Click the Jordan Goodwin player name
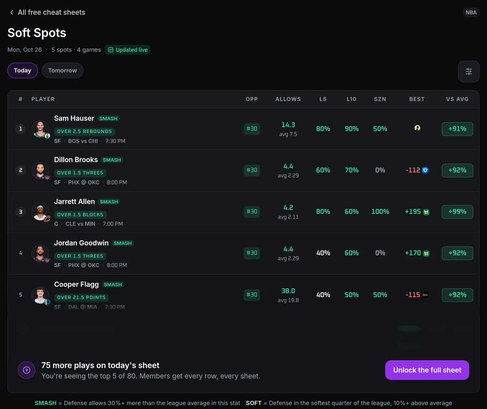This screenshot has width=487, height=409. (81, 243)
